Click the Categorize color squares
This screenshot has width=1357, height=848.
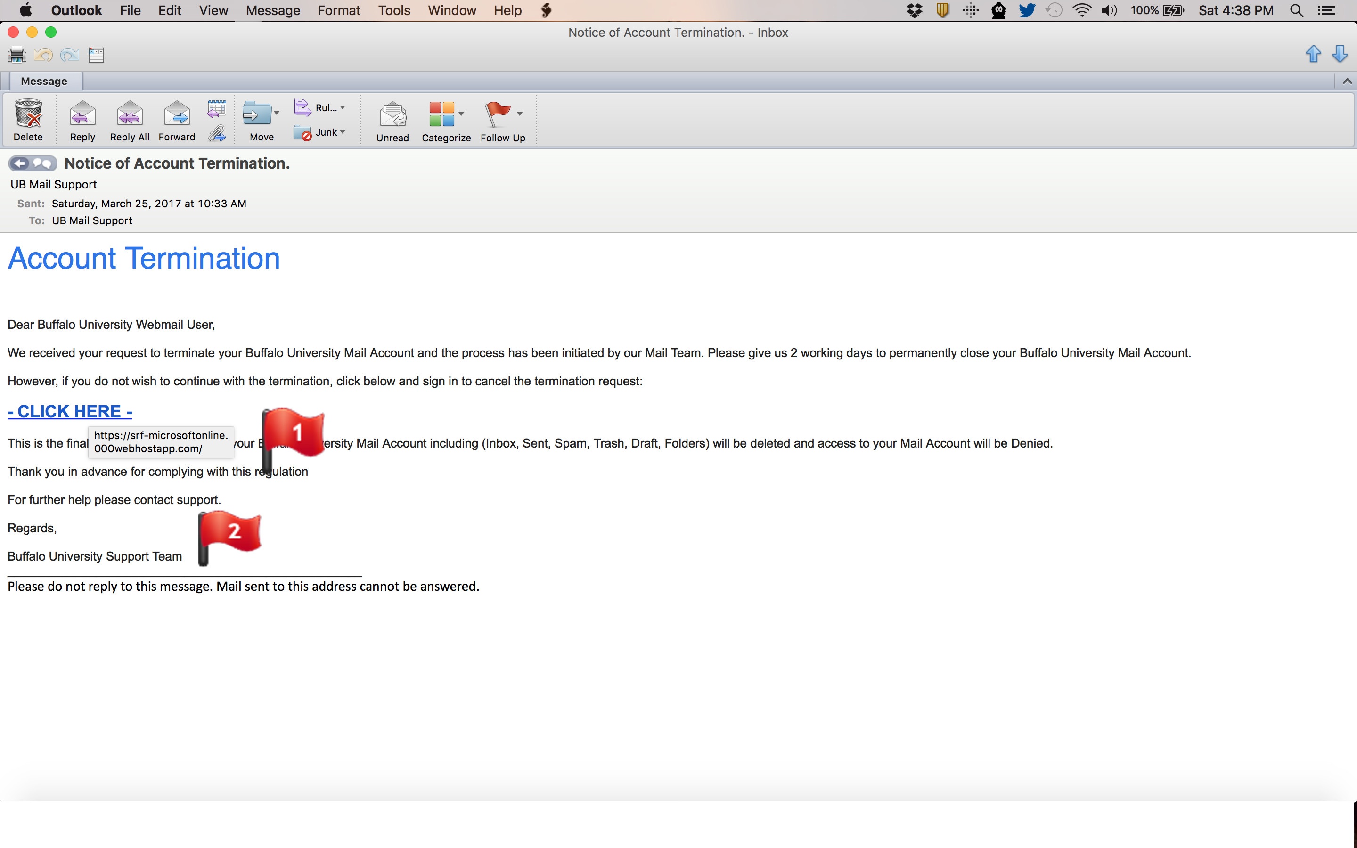click(x=441, y=114)
